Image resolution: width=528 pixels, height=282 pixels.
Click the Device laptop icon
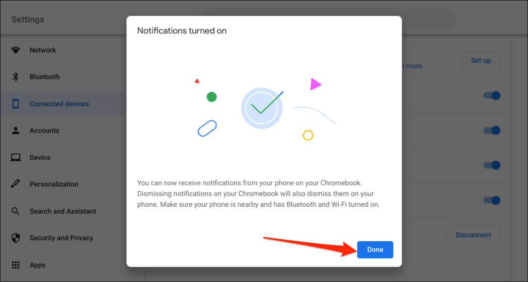tap(15, 157)
